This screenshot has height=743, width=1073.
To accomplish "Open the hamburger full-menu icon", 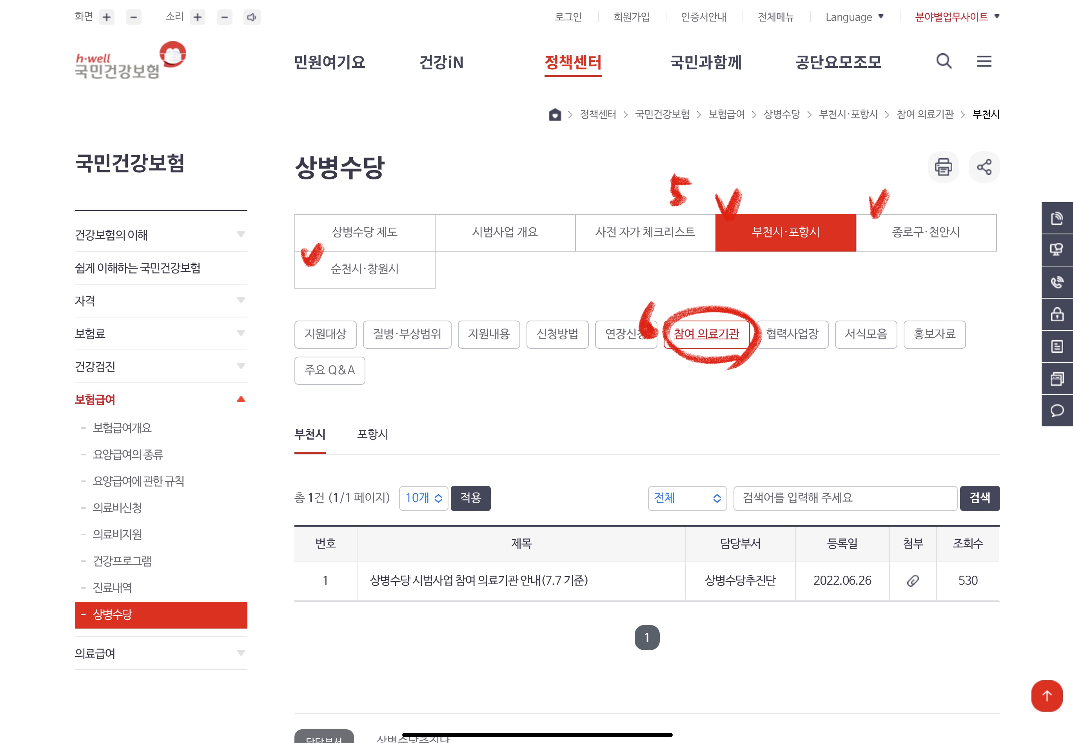I will coord(984,61).
